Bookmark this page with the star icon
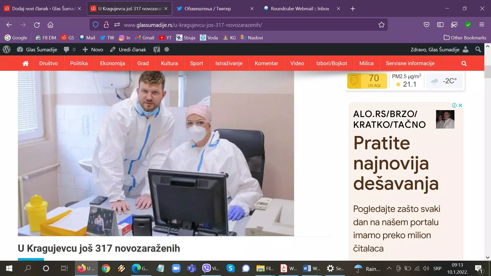Viewport: 491px width, 276px height. pos(381,25)
